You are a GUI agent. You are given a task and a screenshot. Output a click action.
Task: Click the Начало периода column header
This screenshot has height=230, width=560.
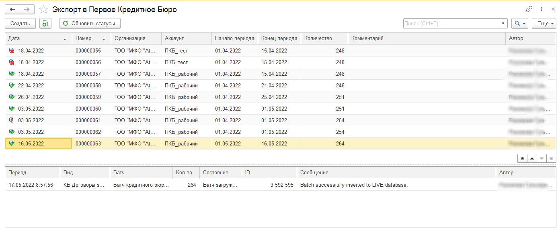click(x=235, y=38)
